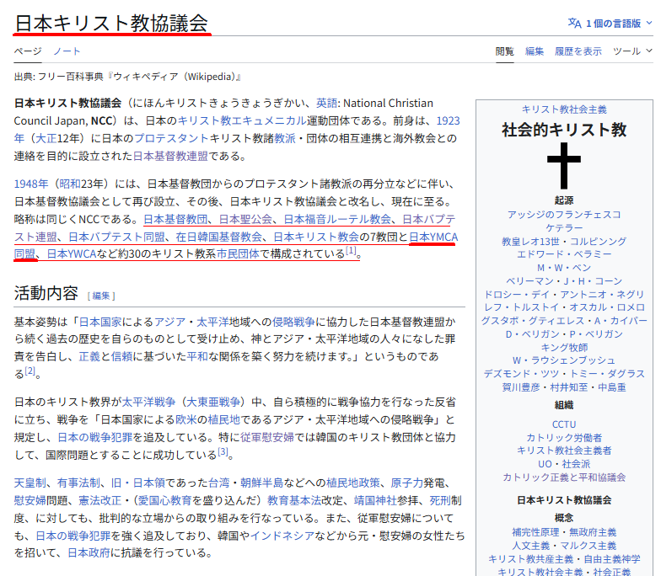Open the インドネシア link
This screenshot has width=661, height=576.
coord(282,536)
